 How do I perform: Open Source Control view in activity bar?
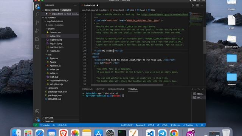pyautogui.click(x=37, y=23)
